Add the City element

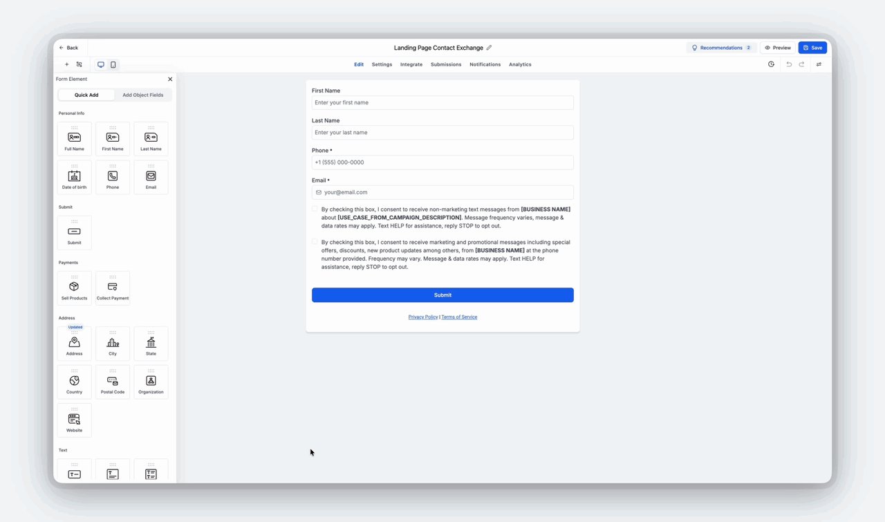tap(113, 344)
